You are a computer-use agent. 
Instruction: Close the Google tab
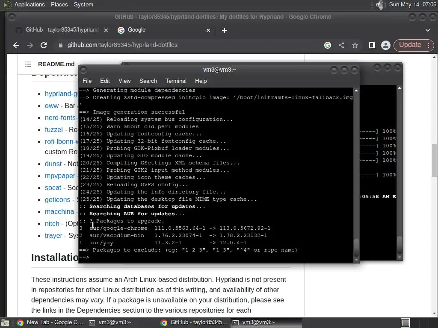point(208,30)
